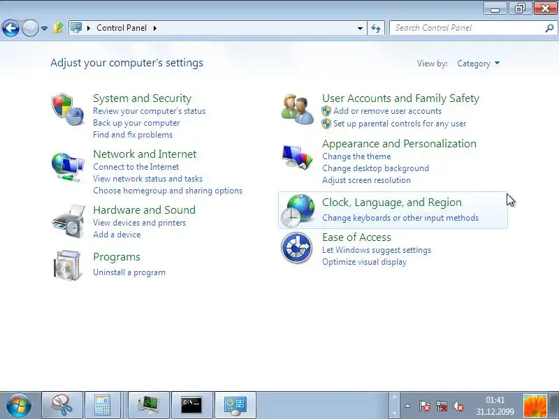
Task: Change keyboards or other input methods
Action: point(400,218)
